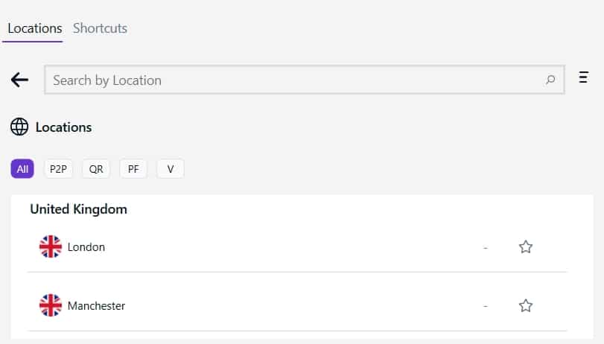604x344 pixels.
Task: Open the list menu icon beside search
Action: [584, 77]
